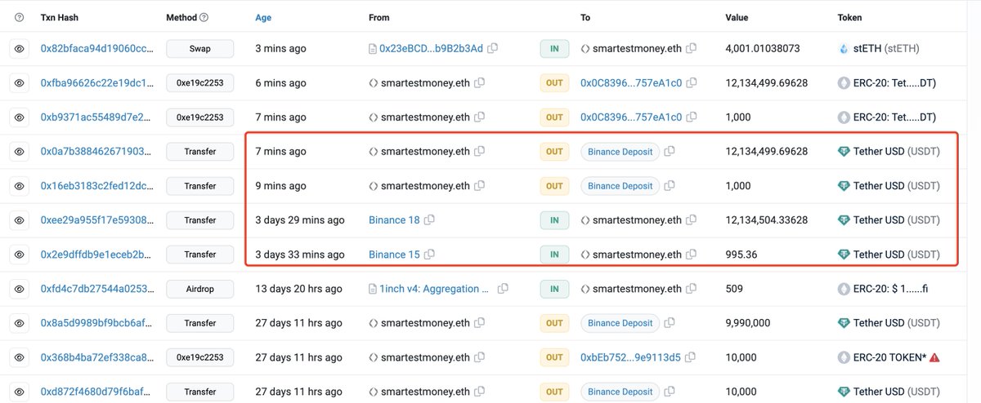Viewport: 981px width, 403px height.
Task: Copy smartestmoney.eth from address in 9 mins ago row
Action: (x=480, y=186)
